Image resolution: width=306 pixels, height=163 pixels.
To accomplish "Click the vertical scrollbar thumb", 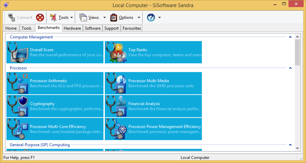I will 297,53.
